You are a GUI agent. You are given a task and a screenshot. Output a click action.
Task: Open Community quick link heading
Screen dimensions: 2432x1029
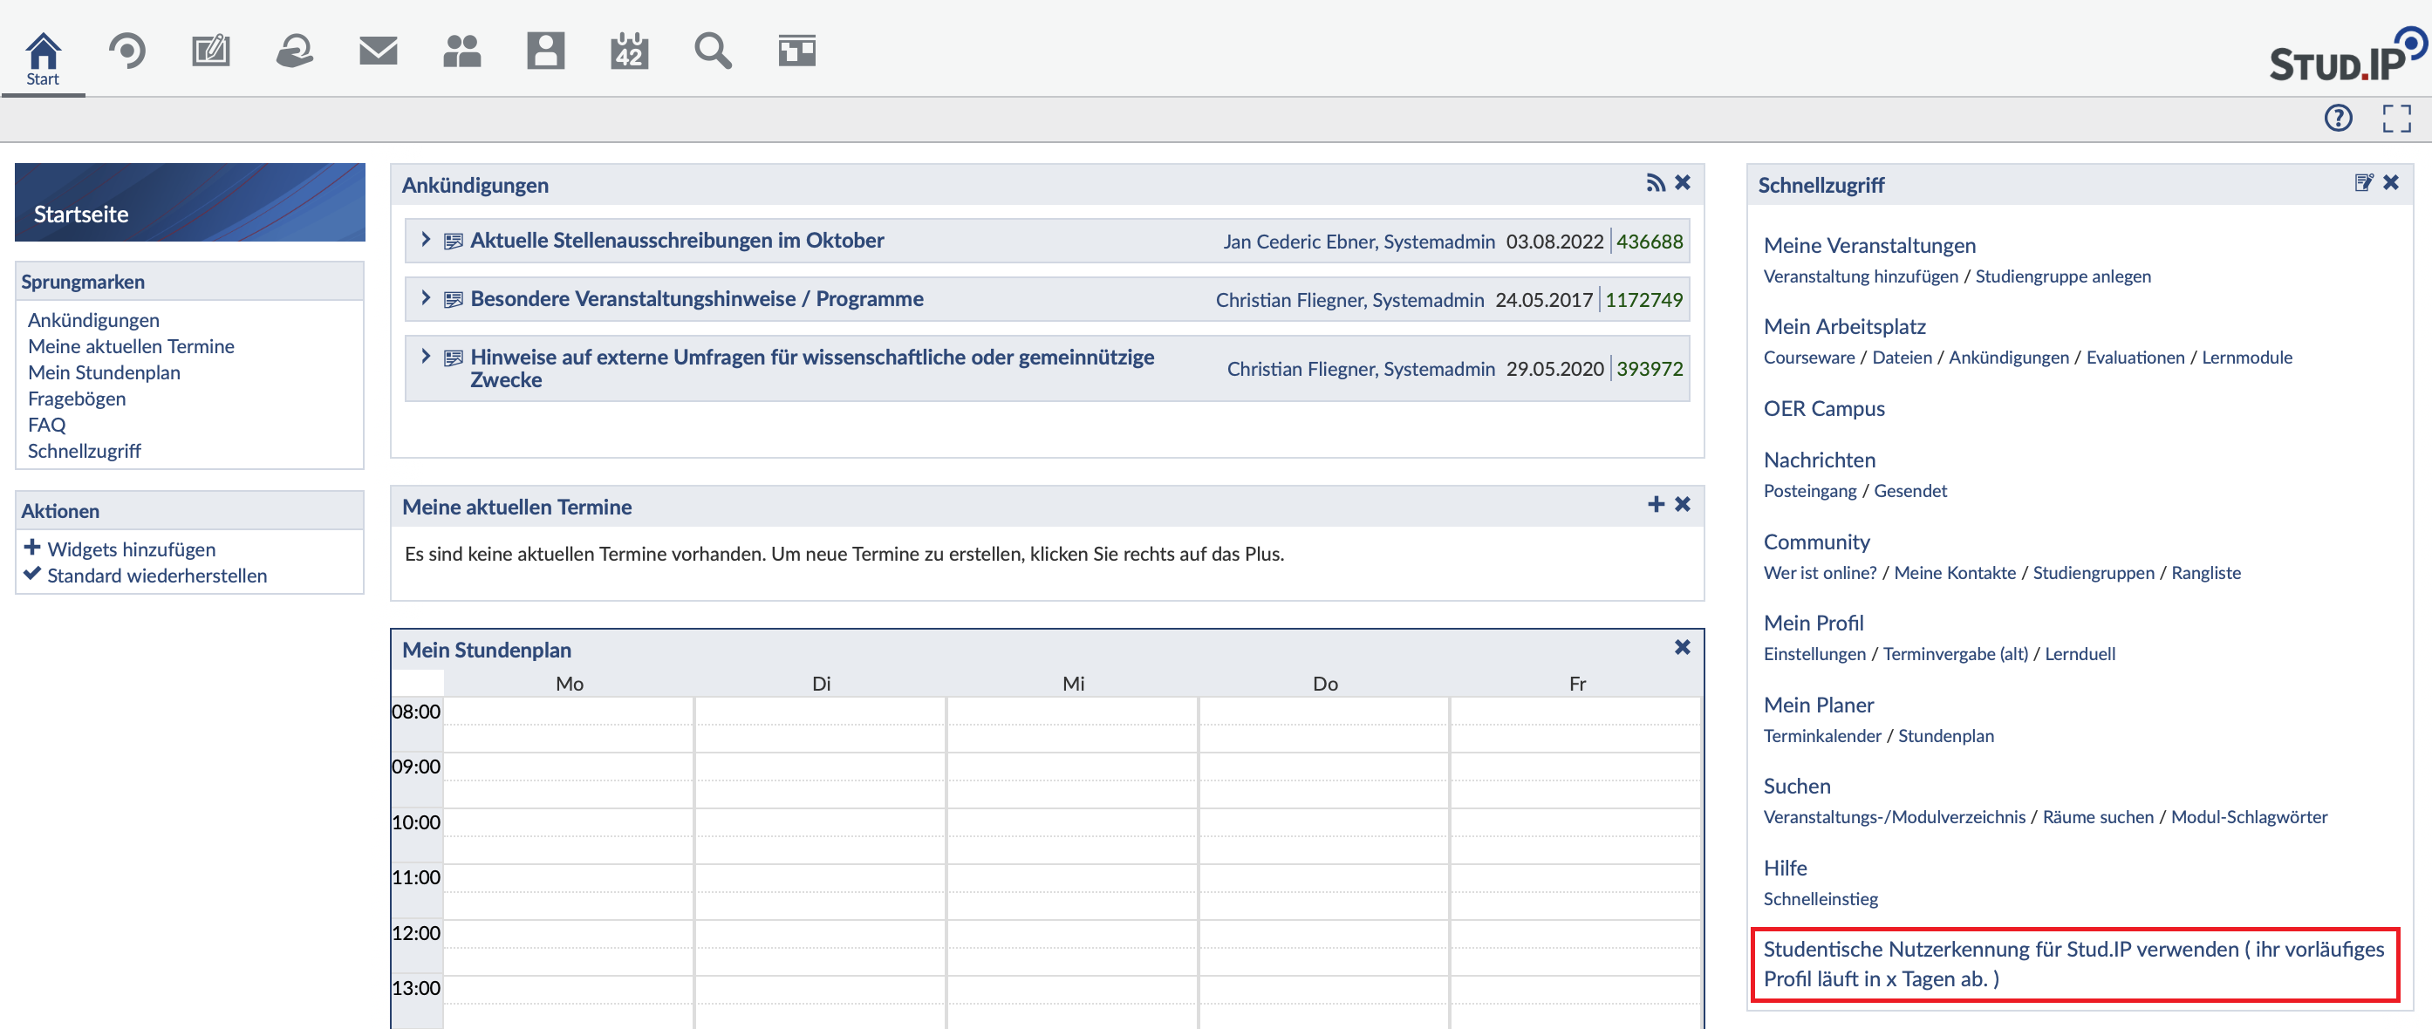click(x=1816, y=542)
